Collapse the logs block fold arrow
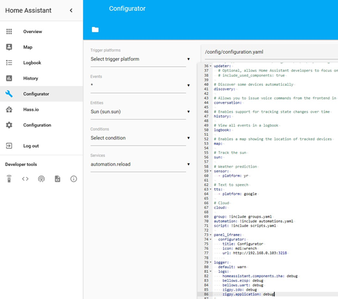This screenshot has height=299, width=338. tap(211, 272)
